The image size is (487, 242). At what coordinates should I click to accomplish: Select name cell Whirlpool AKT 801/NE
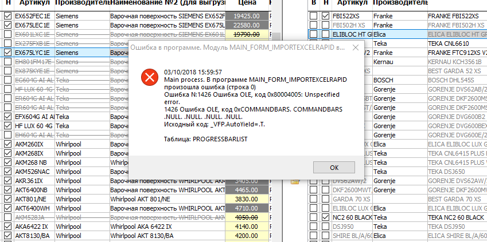click(167, 199)
